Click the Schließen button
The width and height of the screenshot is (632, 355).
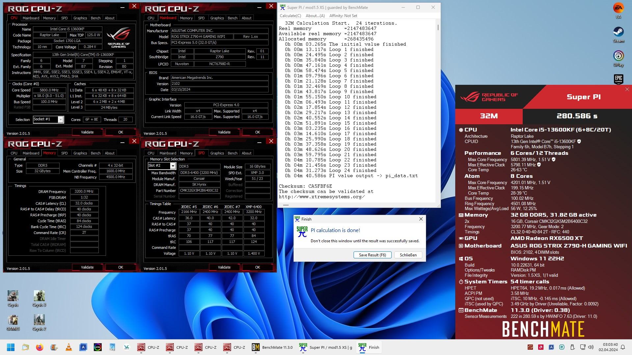[408, 255]
